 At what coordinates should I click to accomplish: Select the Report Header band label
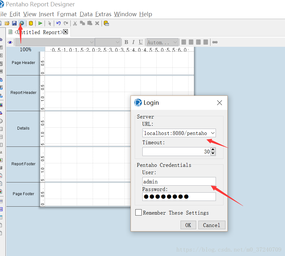click(23, 93)
